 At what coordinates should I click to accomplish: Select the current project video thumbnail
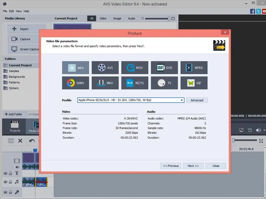[x=72, y=27]
